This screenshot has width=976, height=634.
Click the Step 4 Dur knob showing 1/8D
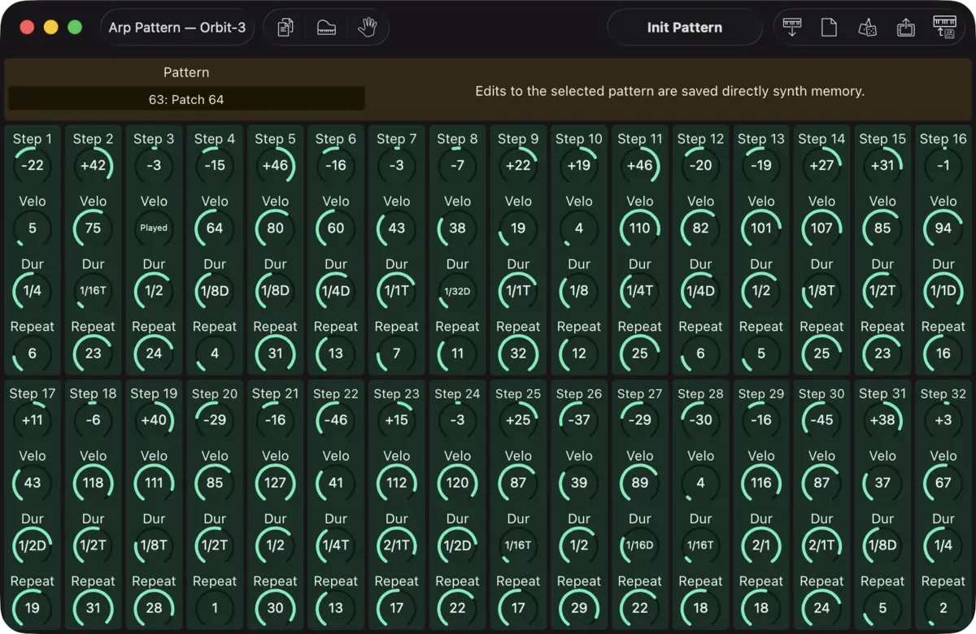(x=215, y=290)
